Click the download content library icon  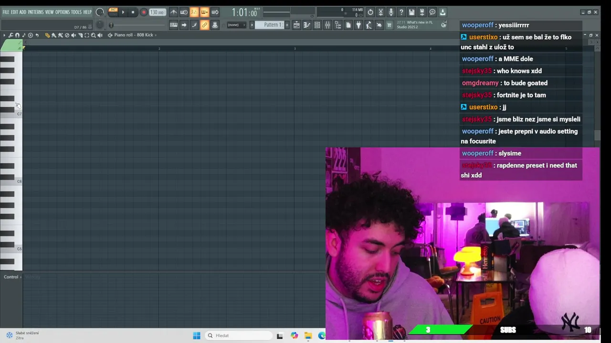[442, 12]
